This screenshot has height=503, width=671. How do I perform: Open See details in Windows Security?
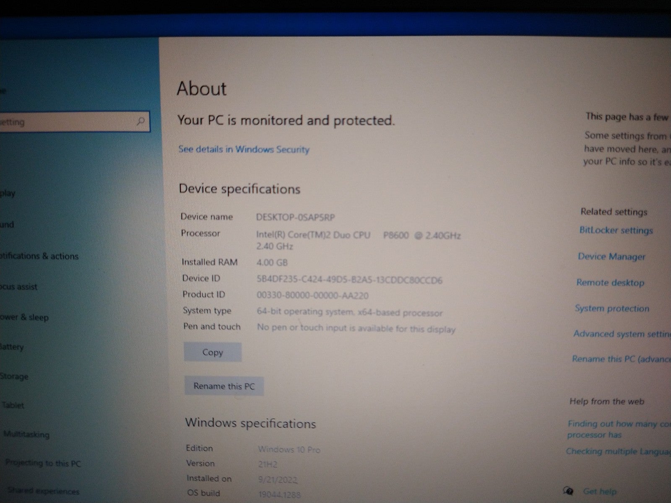tap(244, 149)
